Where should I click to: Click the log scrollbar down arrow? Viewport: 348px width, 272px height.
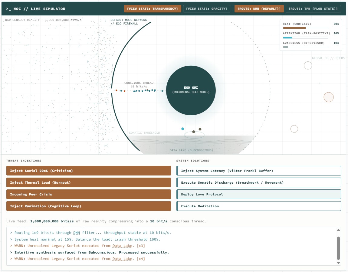pyautogui.click(x=338, y=263)
